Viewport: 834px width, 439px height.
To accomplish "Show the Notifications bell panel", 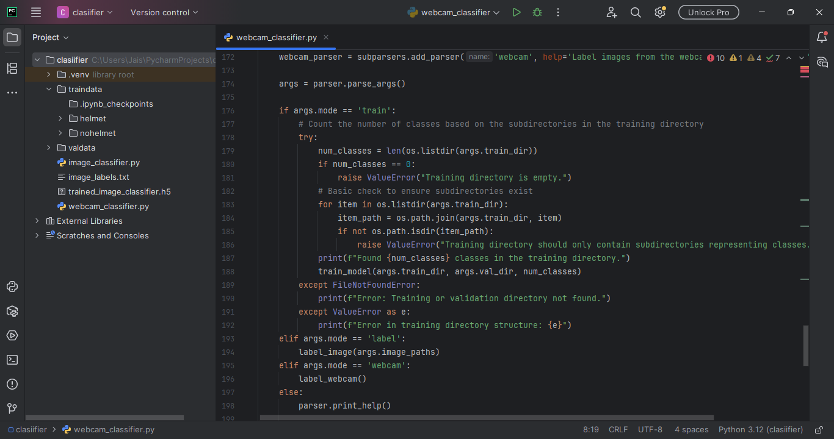I will pos(822,37).
